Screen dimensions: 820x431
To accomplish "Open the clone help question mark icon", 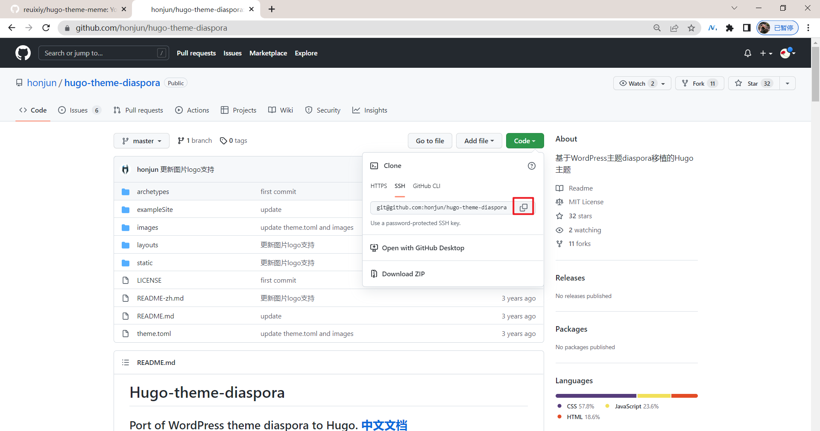I will pyautogui.click(x=532, y=166).
